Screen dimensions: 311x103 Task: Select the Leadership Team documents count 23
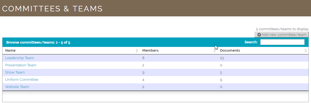[x=222, y=58]
